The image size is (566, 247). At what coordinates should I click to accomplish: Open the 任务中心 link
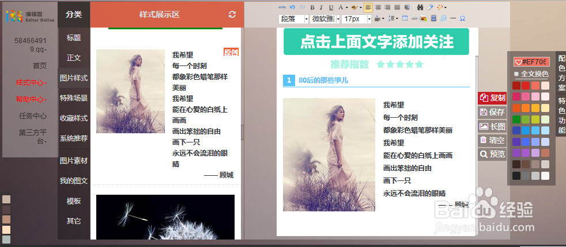point(33,116)
